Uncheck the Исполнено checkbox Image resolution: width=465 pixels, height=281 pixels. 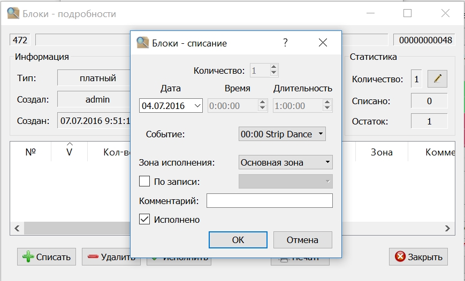tap(144, 220)
